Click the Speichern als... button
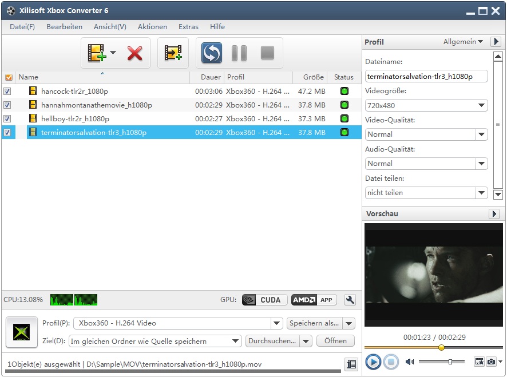The height and width of the screenshot is (377, 507). (314, 323)
